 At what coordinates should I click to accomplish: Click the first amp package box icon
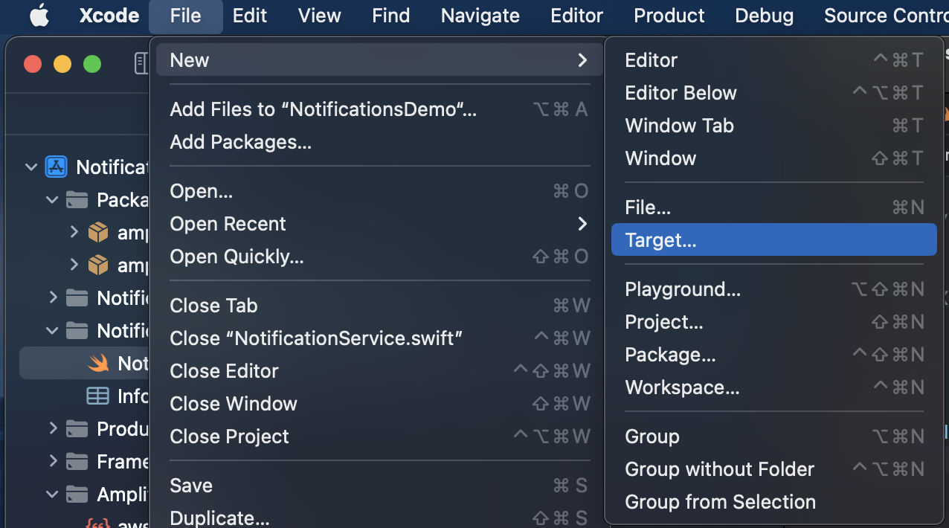coord(98,233)
